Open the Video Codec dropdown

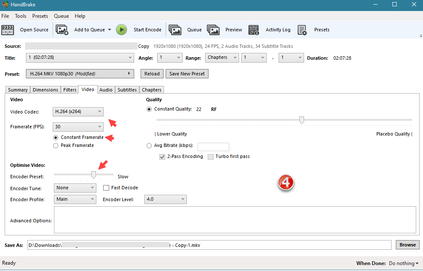pos(78,111)
